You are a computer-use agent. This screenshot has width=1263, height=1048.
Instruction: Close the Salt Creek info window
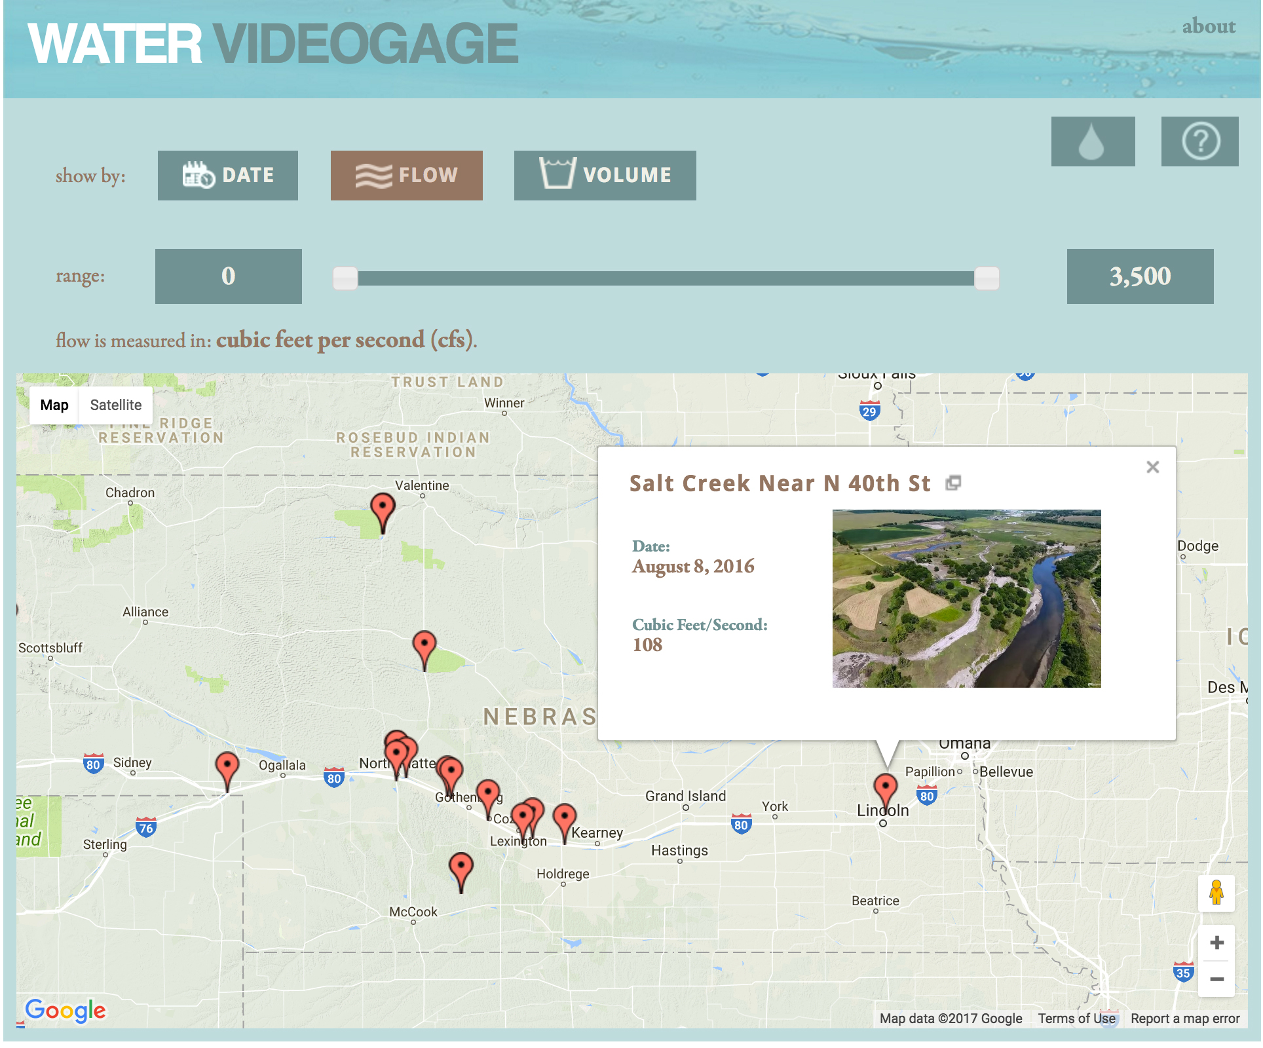coord(1153,467)
